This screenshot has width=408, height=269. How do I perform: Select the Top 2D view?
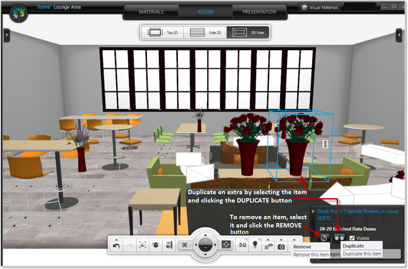coord(162,32)
